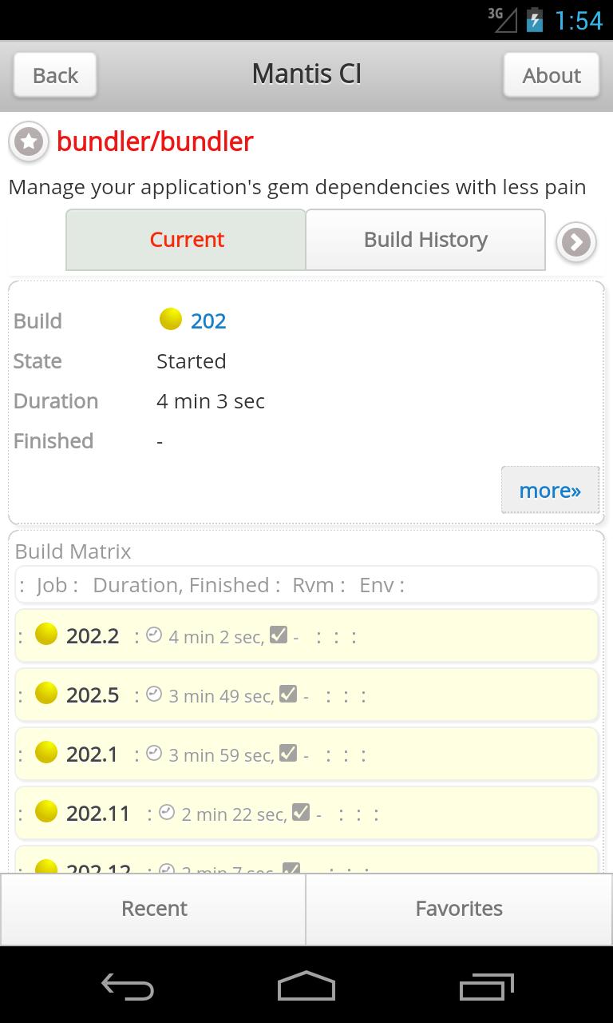Expand build details with the more» button

pyautogui.click(x=550, y=490)
